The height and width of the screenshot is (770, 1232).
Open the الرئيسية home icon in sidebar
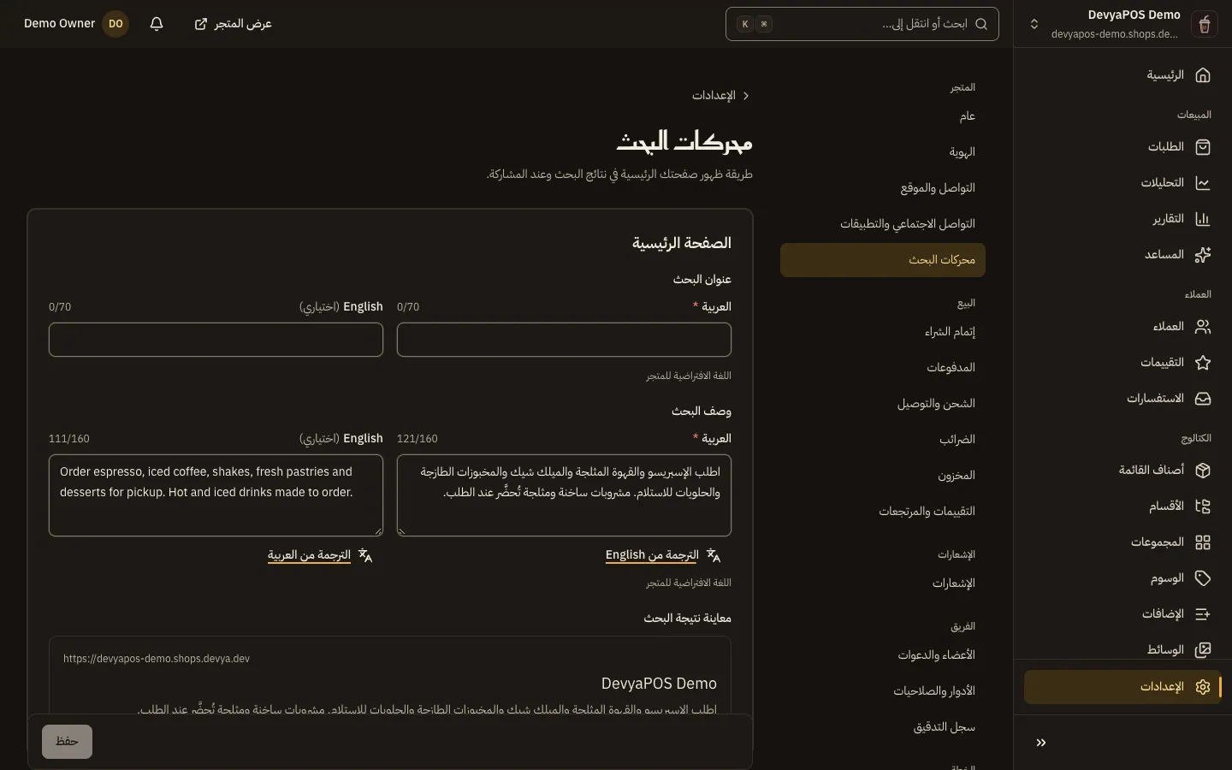click(x=1203, y=75)
